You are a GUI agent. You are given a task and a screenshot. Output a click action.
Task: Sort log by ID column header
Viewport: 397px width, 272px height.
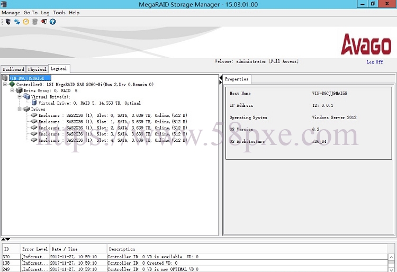11,249
